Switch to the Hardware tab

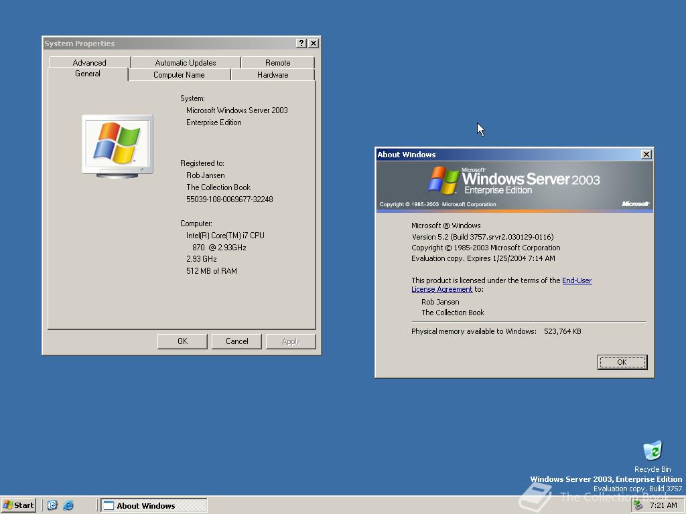point(273,75)
